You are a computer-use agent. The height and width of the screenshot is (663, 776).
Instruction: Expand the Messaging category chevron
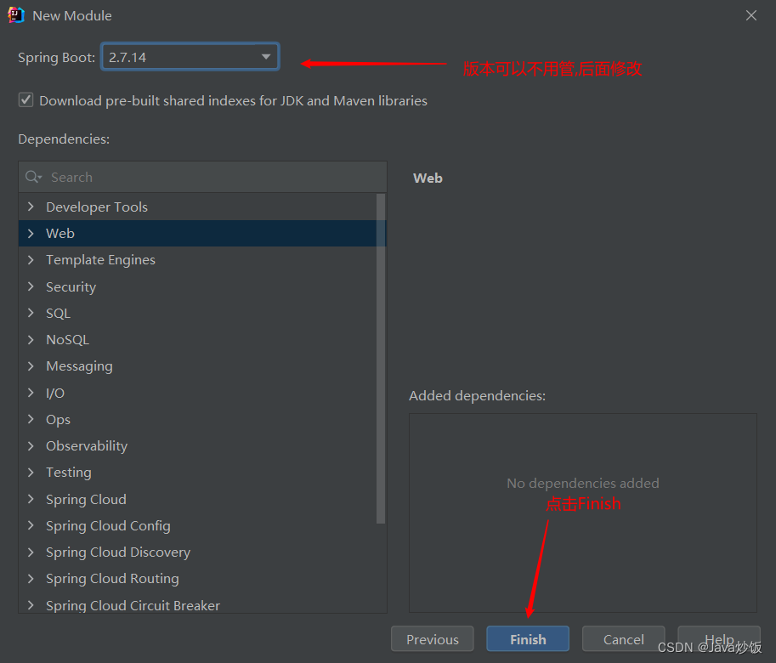pyautogui.click(x=31, y=366)
